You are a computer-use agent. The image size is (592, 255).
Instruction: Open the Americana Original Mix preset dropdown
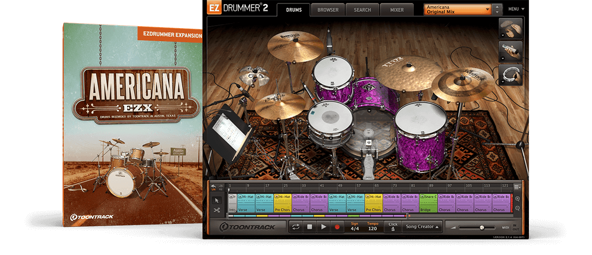point(458,9)
